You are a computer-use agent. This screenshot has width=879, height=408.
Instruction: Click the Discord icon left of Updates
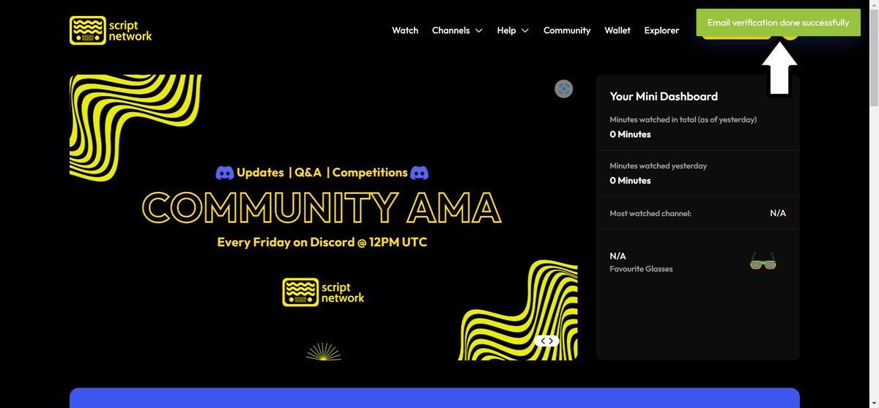[224, 173]
